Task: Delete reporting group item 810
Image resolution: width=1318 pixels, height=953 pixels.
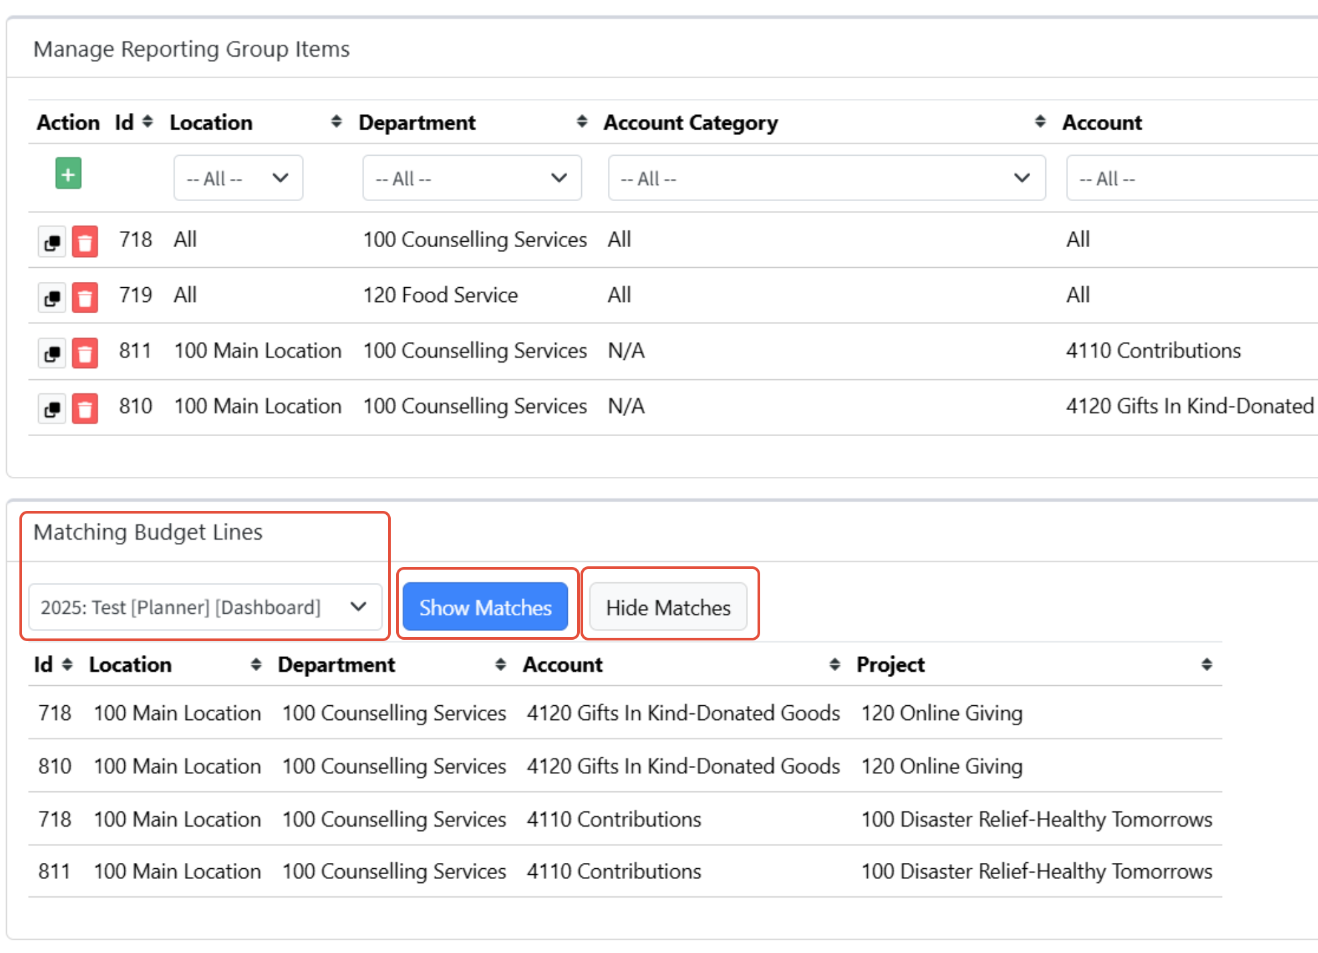Action: click(x=85, y=408)
